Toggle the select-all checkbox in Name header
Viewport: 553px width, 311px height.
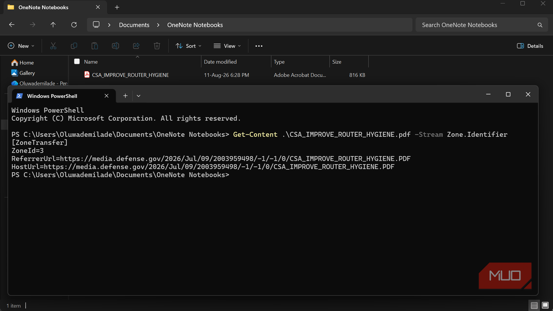[x=77, y=61]
